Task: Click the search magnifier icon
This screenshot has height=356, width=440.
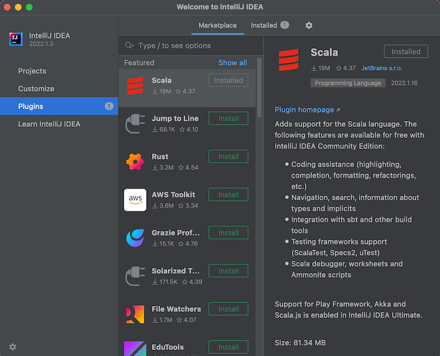Action: [x=129, y=45]
